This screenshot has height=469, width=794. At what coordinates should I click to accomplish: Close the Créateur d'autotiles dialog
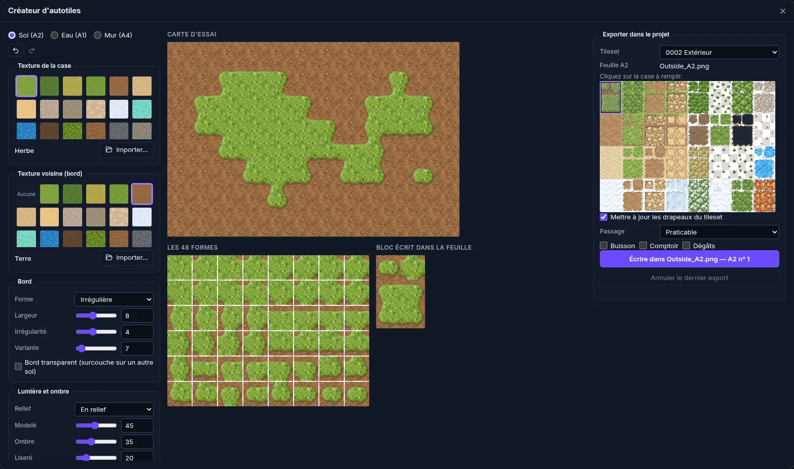pyautogui.click(x=782, y=11)
